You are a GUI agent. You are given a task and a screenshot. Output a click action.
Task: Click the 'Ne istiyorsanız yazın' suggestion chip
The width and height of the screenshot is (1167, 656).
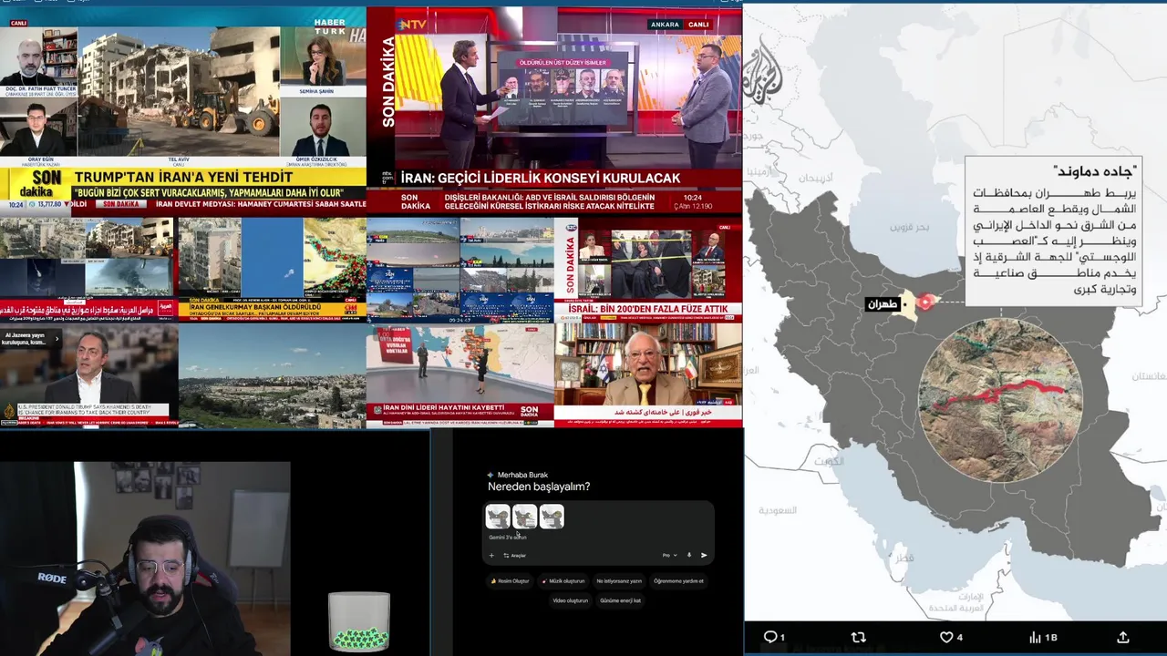619,580
